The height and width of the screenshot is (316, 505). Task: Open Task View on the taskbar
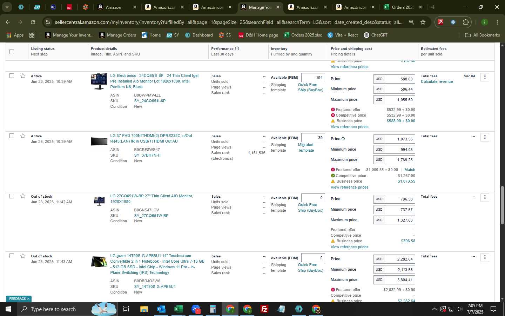pyautogui.click(x=126, y=309)
